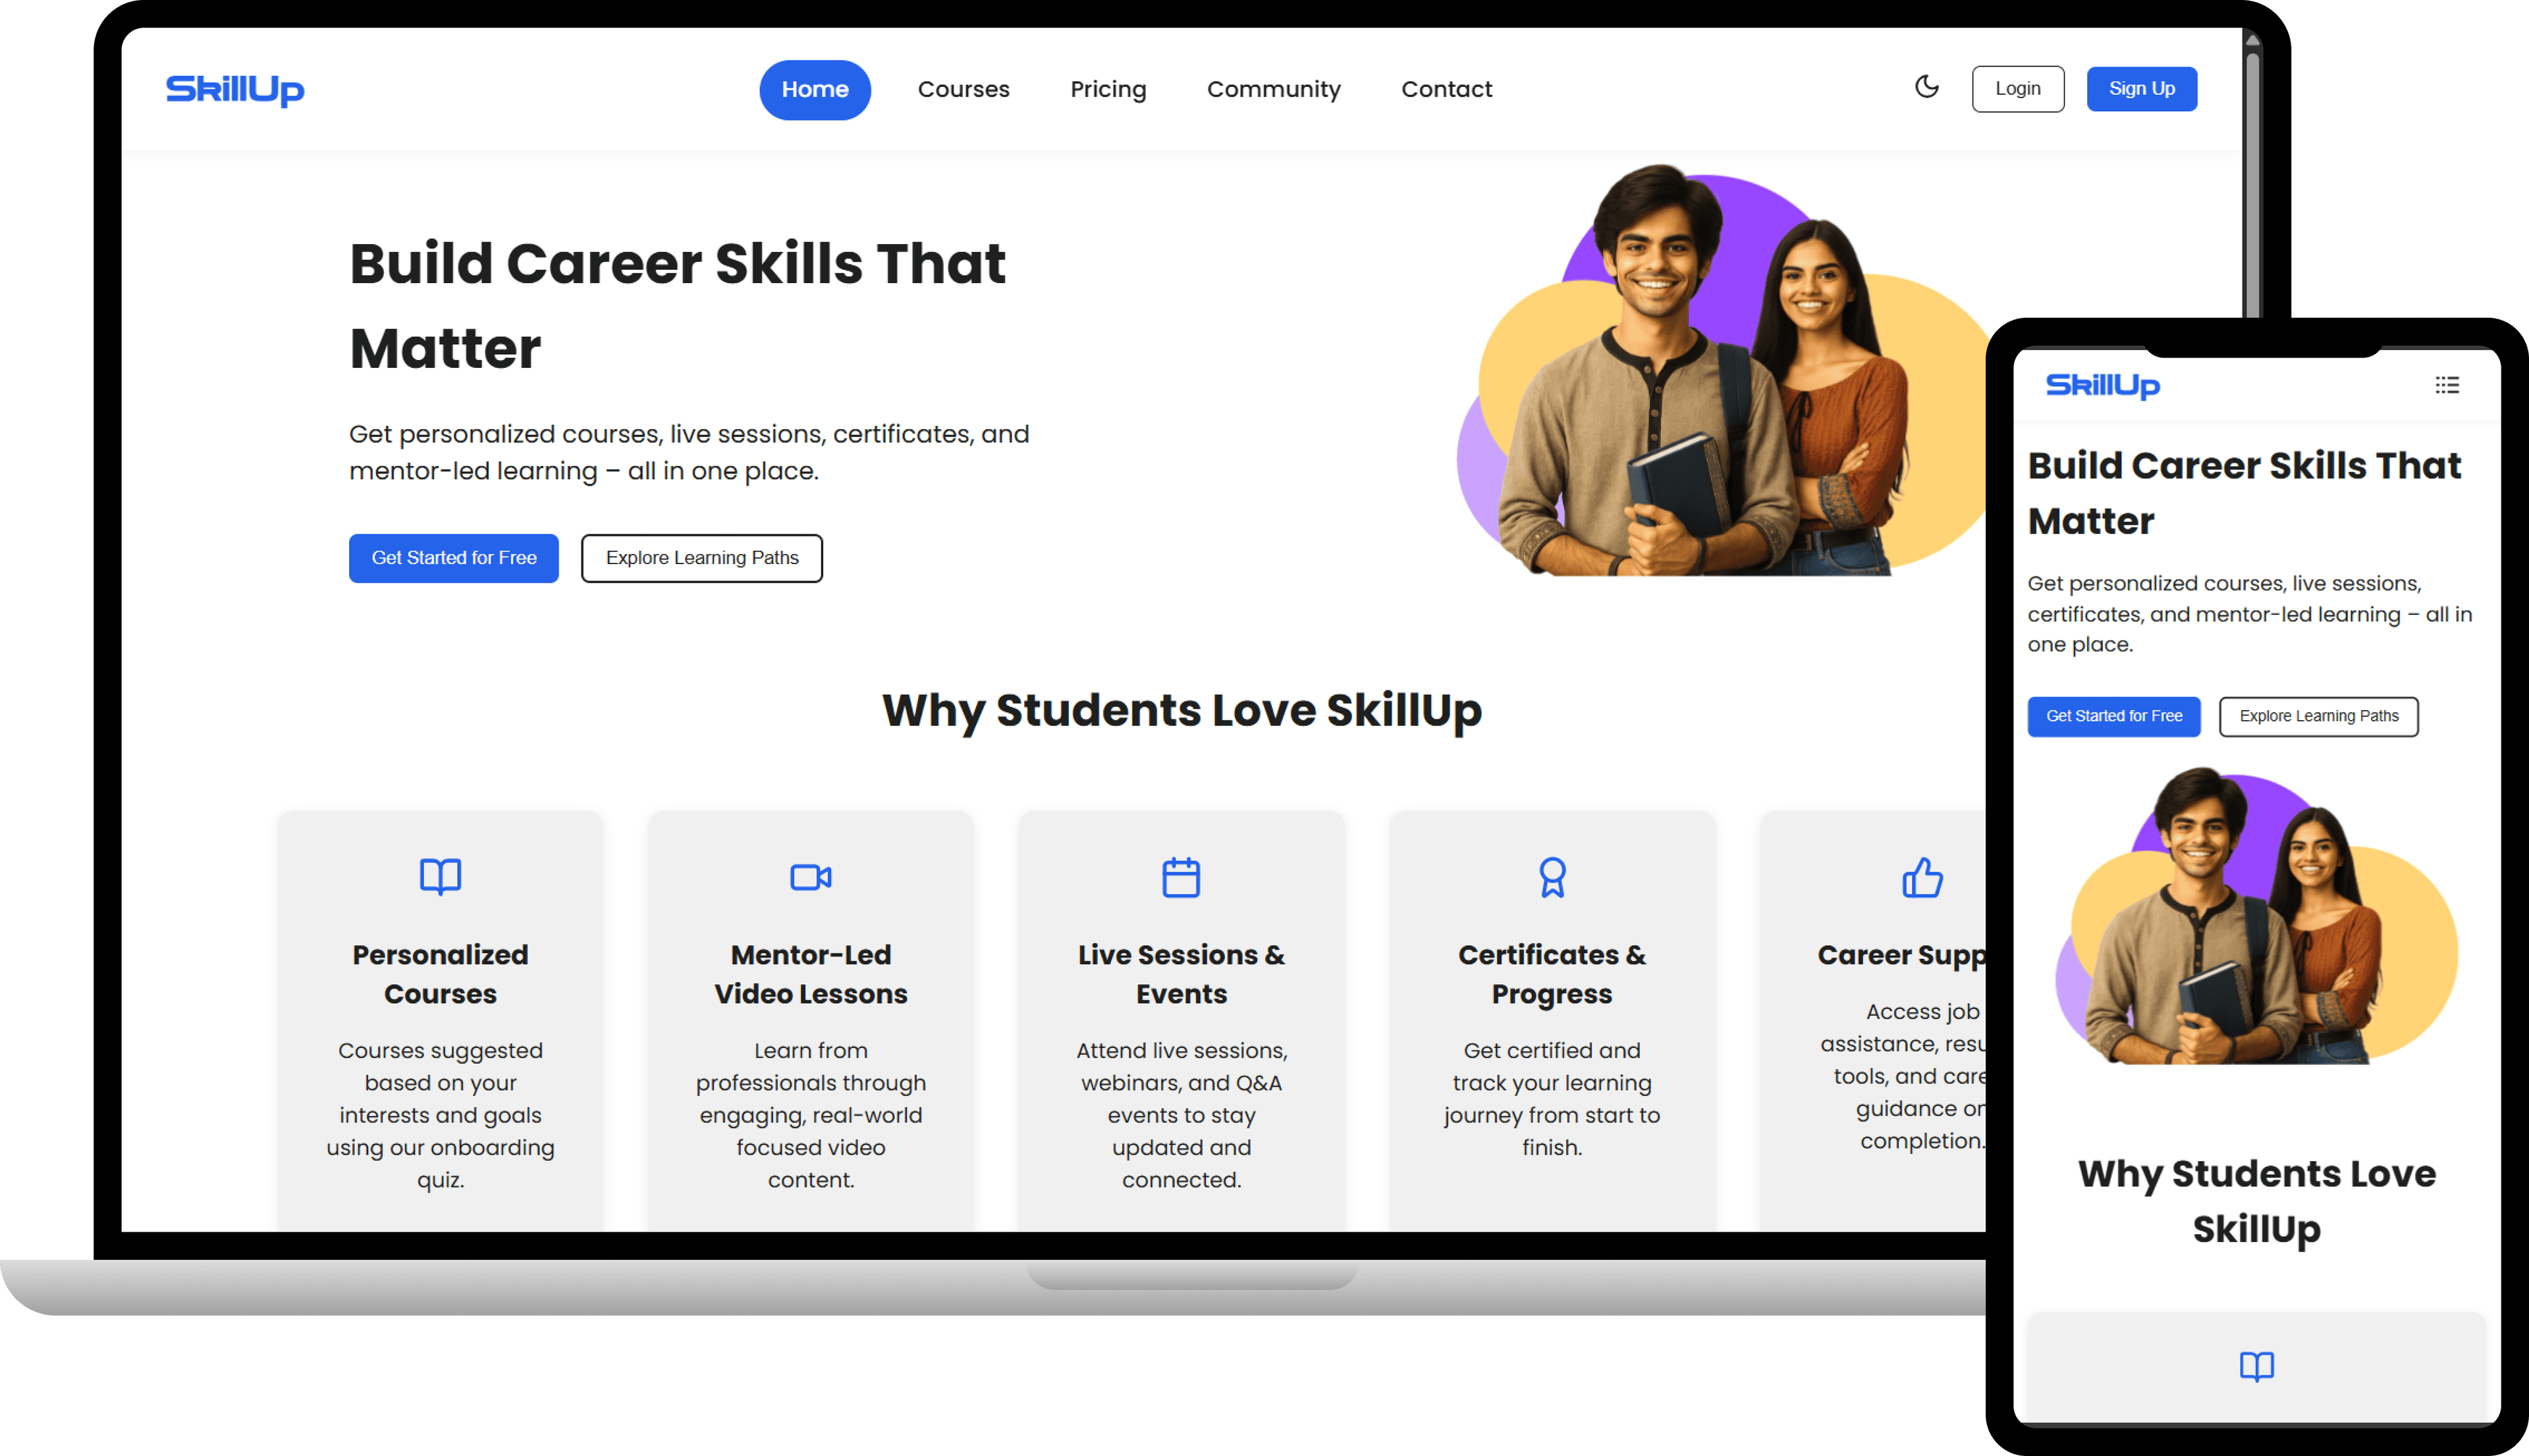Go to the Pricing page
2529x1456 pixels.
pos(1108,89)
